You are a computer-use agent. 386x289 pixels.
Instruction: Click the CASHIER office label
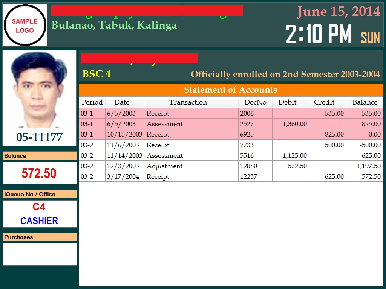(39, 221)
